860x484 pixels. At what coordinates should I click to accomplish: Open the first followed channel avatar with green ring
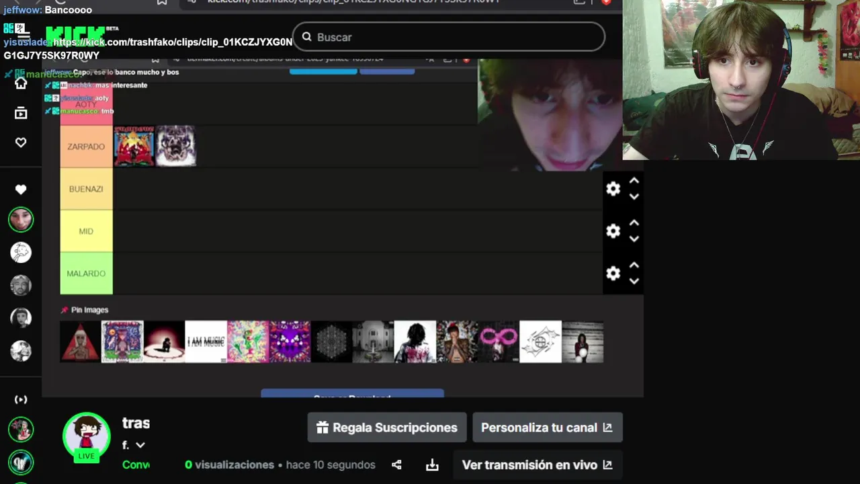coord(21,219)
